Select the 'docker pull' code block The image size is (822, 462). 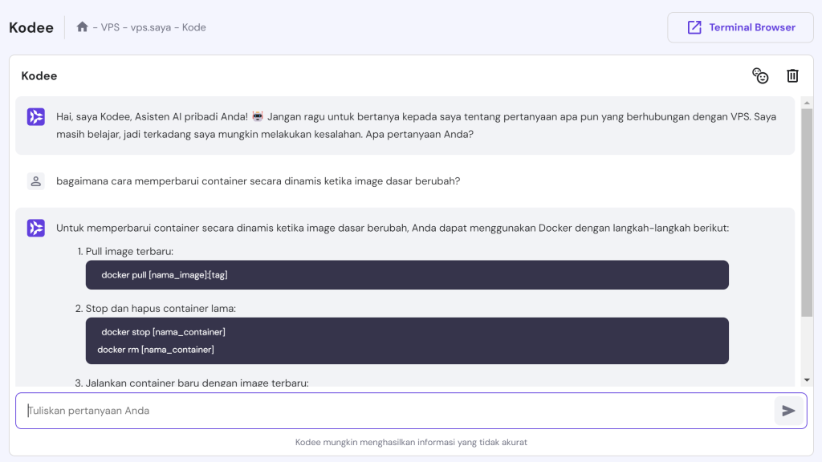(407, 274)
